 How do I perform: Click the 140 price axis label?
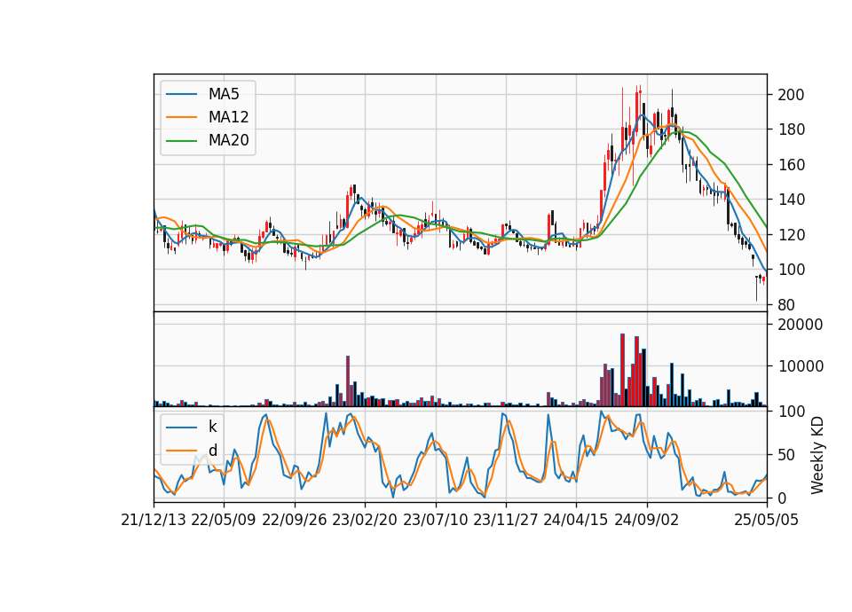(791, 200)
